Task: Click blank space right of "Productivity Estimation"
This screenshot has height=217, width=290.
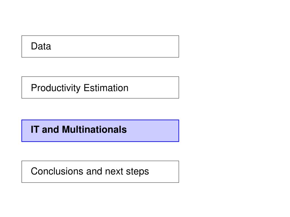Action: pos(153,88)
